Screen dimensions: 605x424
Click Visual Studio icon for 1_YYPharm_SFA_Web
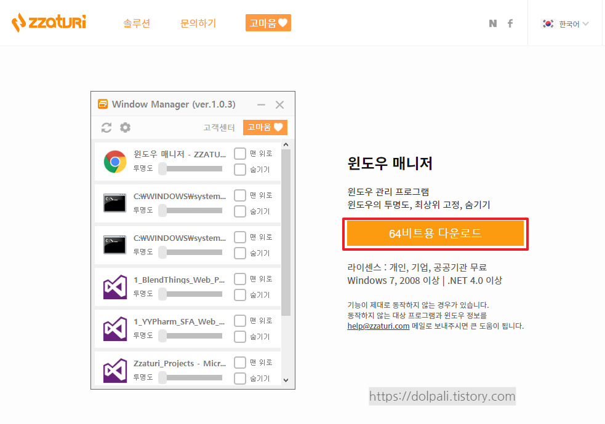pos(115,329)
